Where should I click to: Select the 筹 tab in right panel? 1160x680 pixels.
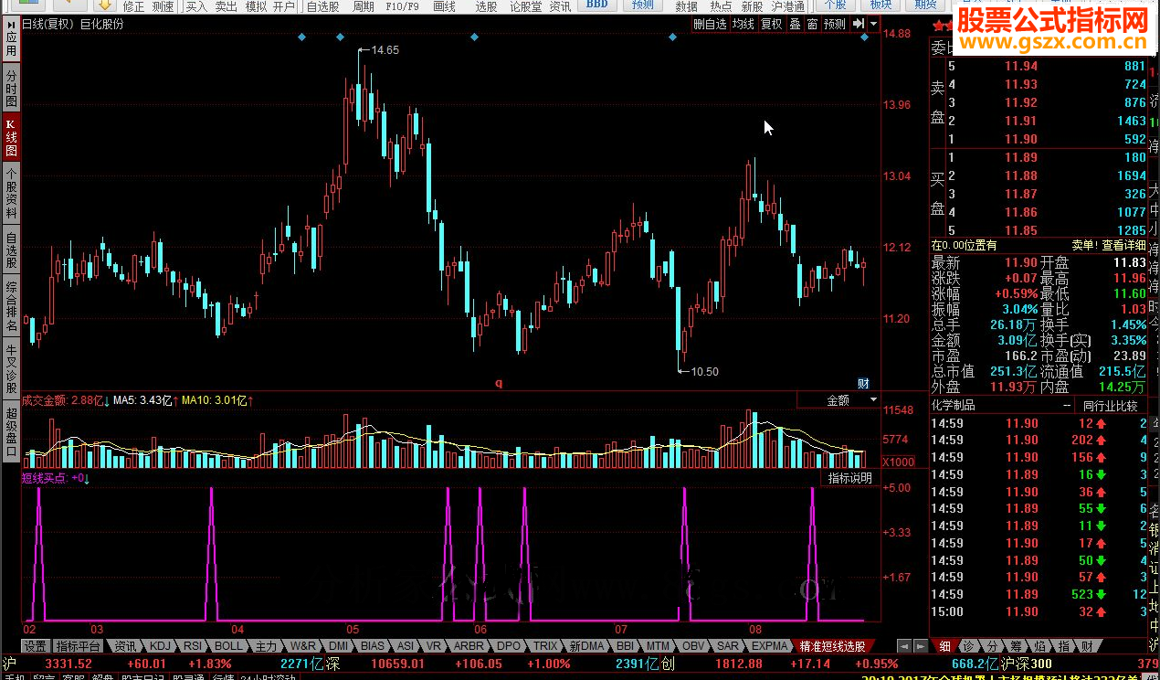tap(1015, 645)
